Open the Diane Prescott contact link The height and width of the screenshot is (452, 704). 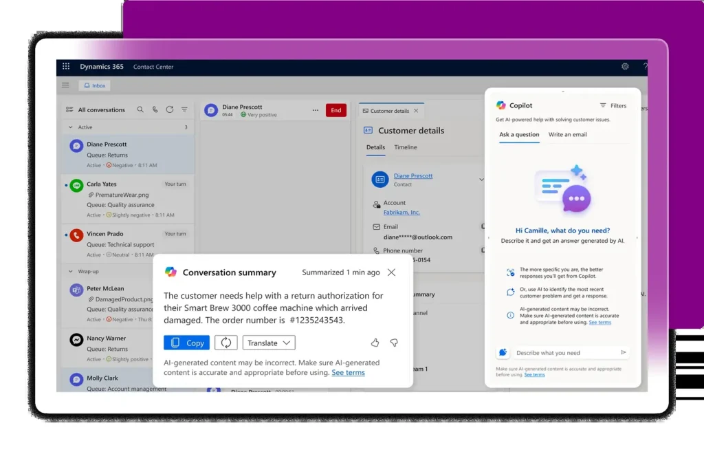click(413, 175)
